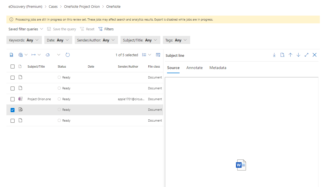Go to previous item with up arrow

click(x=290, y=55)
